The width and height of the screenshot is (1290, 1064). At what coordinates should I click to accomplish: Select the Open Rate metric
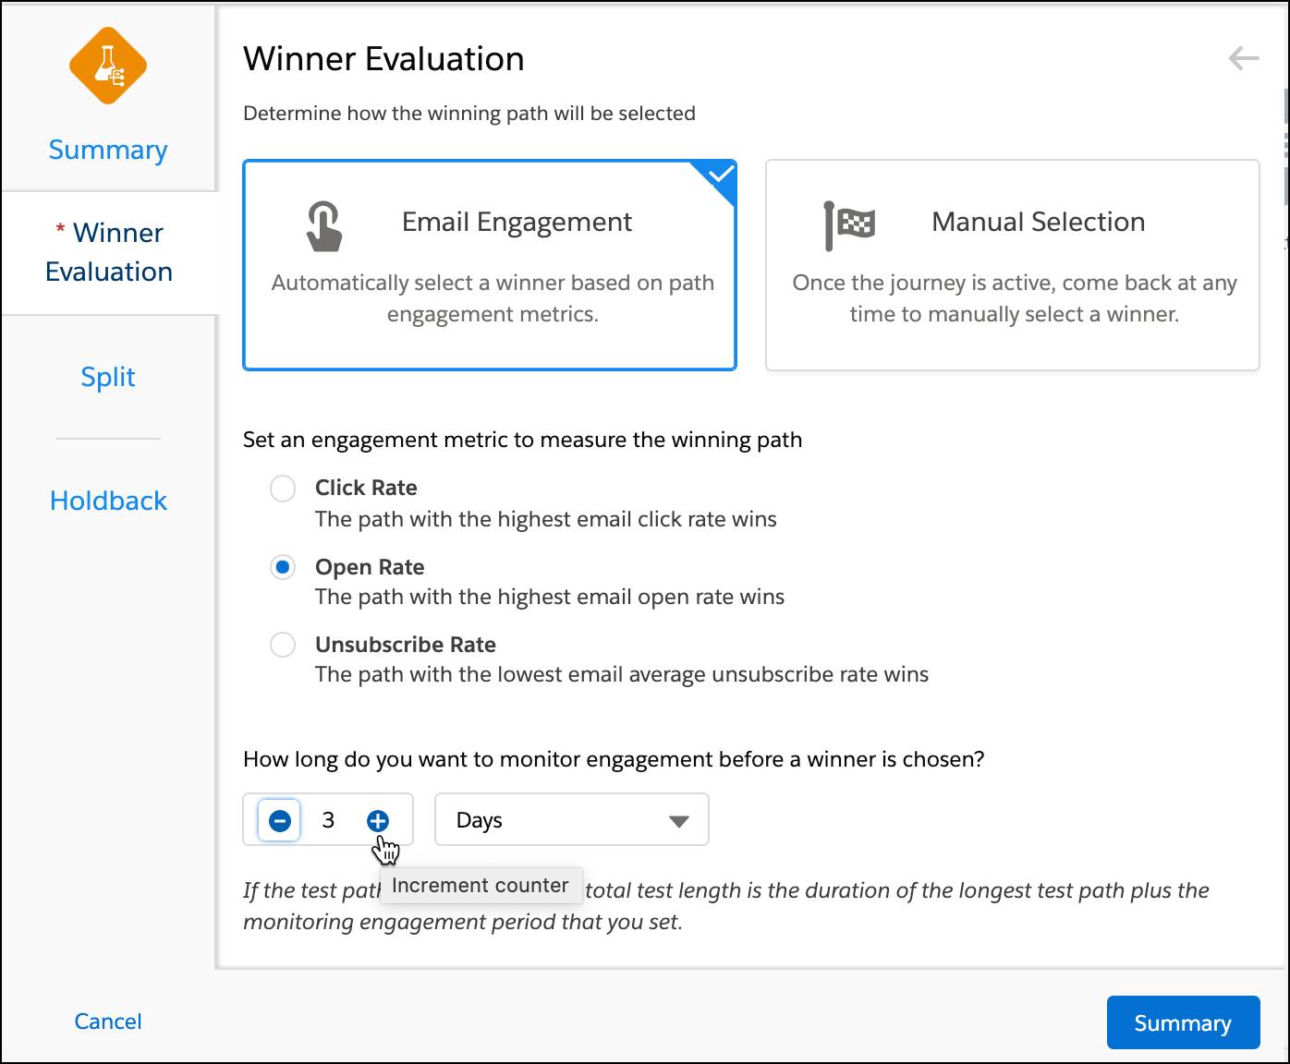point(283,567)
